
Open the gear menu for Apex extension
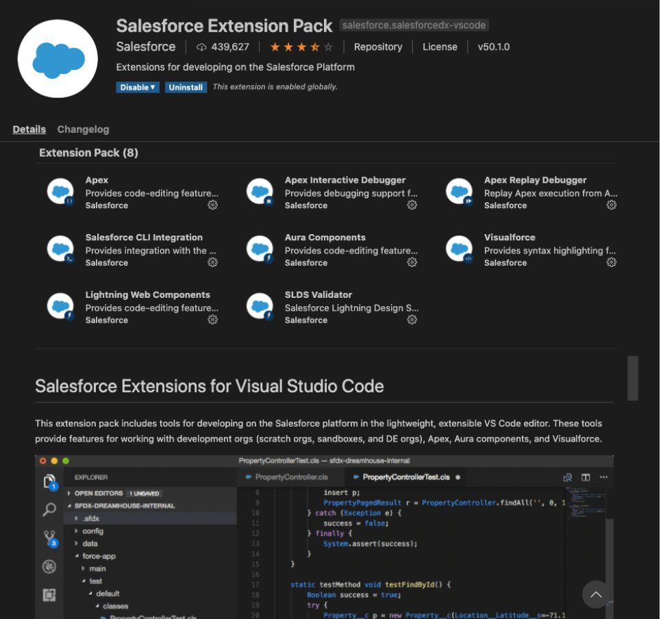(x=213, y=205)
